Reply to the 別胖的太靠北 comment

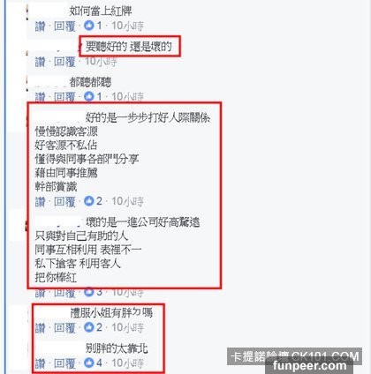[64, 363]
